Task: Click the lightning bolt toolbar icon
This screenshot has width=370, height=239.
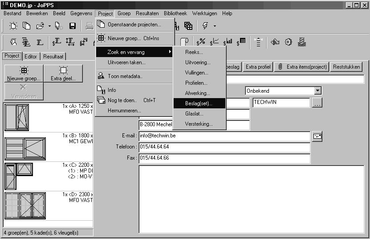Action: tap(205, 25)
